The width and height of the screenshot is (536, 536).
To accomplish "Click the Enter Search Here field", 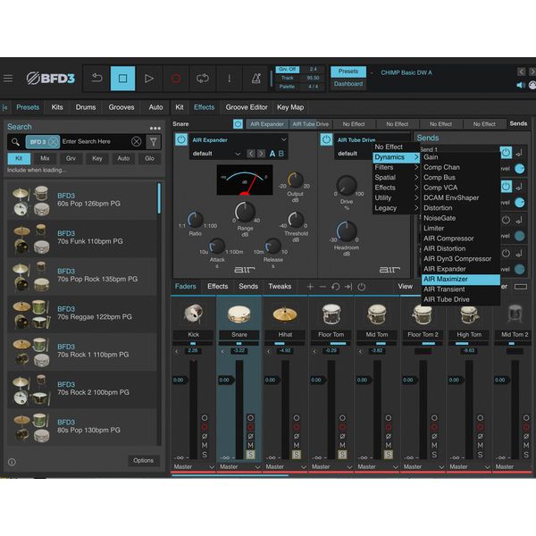I will [x=95, y=141].
